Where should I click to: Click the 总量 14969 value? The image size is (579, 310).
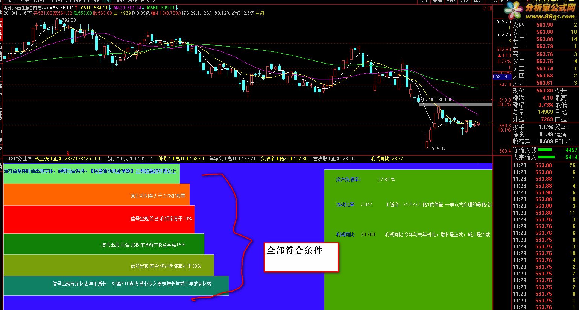546,112
